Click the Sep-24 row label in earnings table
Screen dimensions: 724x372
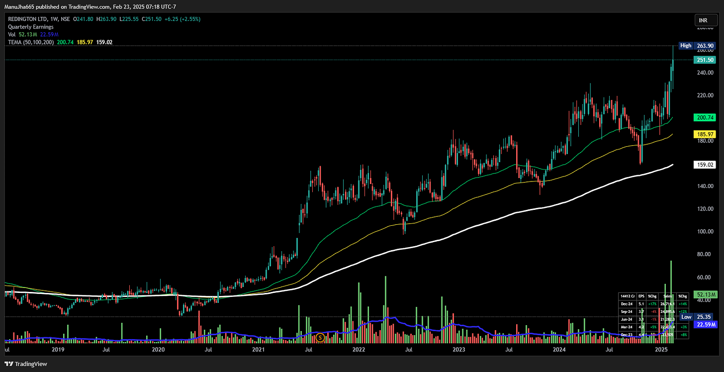click(627, 312)
